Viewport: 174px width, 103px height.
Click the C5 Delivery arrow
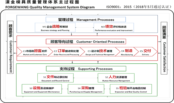(x=146, y=52)
